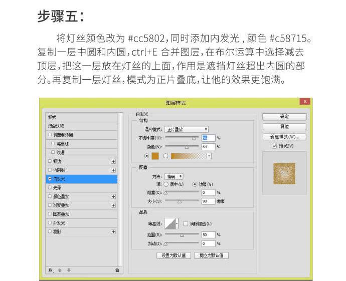Click the orange gradient preview bar
Viewport: 346px width, 281px height.
coord(189,156)
